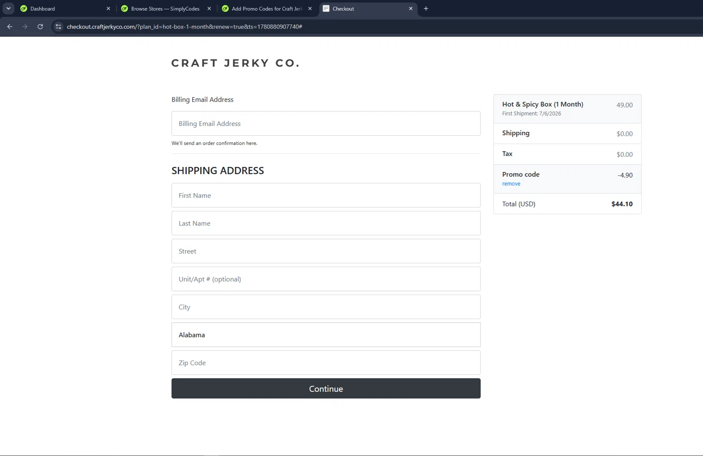Click the Hot & Spicy Box (1 Month) item
703x456 pixels.
pos(543,104)
